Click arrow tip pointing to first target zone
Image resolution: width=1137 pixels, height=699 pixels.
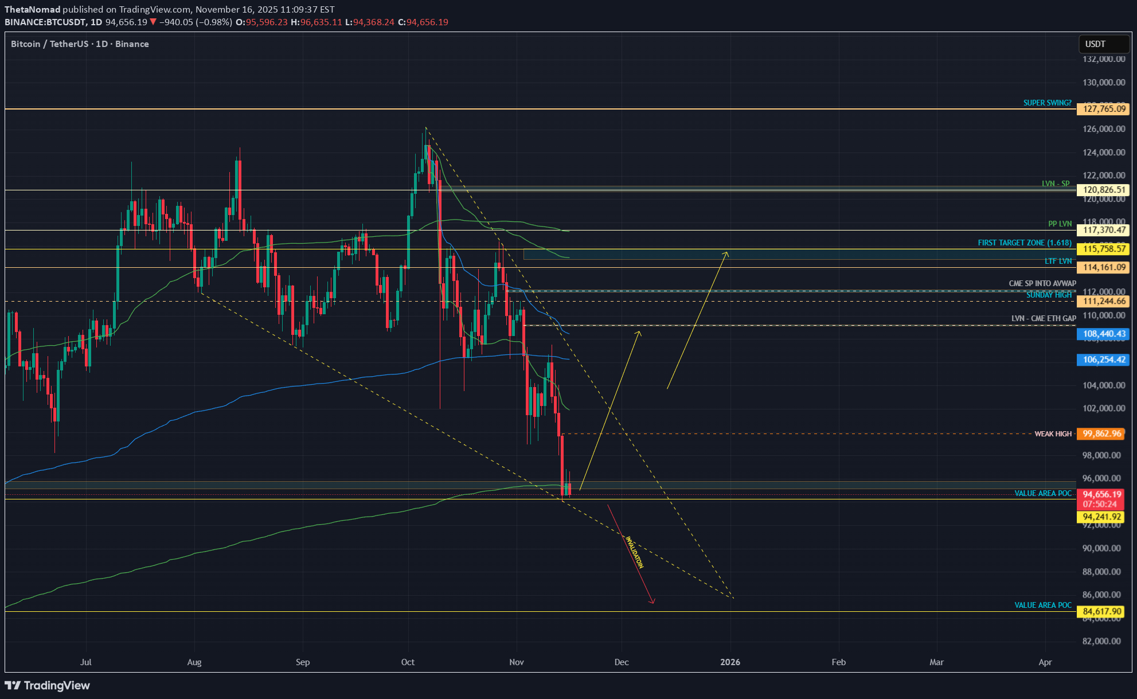click(727, 252)
